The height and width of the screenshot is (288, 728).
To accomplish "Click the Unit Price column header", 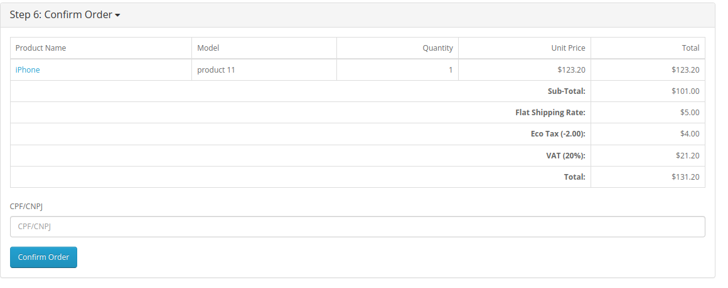I will (568, 48).
